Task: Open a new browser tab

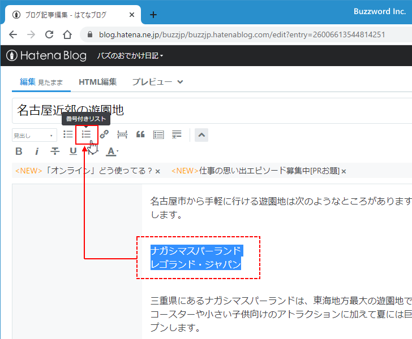Action: (x=153, y=15)
